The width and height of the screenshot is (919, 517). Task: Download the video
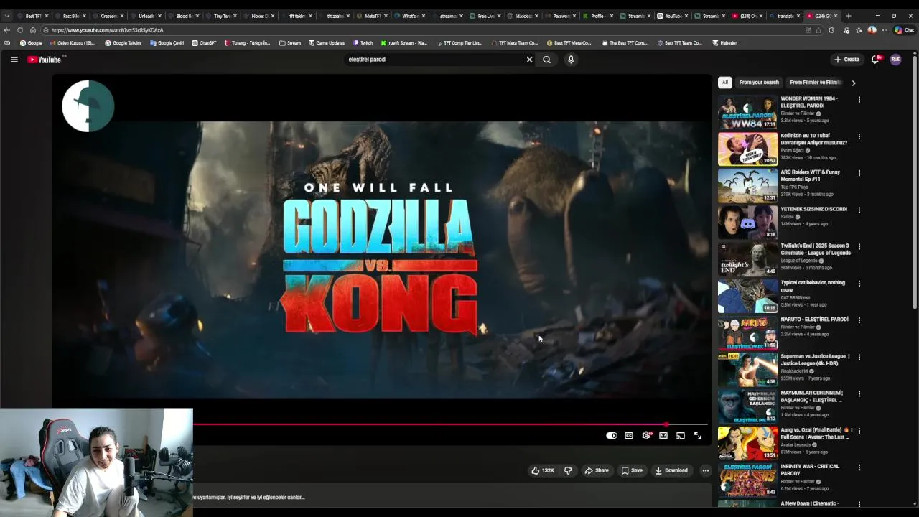pyautogui.click(x=671, y=470)
